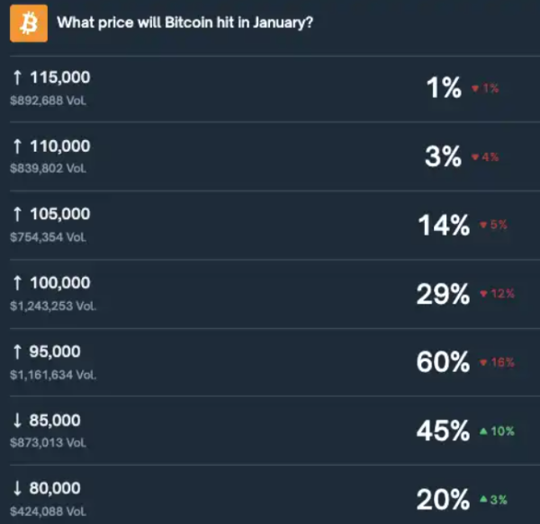Click the red down 16% change indicator
Image resolution: width=540 pixels, height=524 pixels.
(497, 362)
